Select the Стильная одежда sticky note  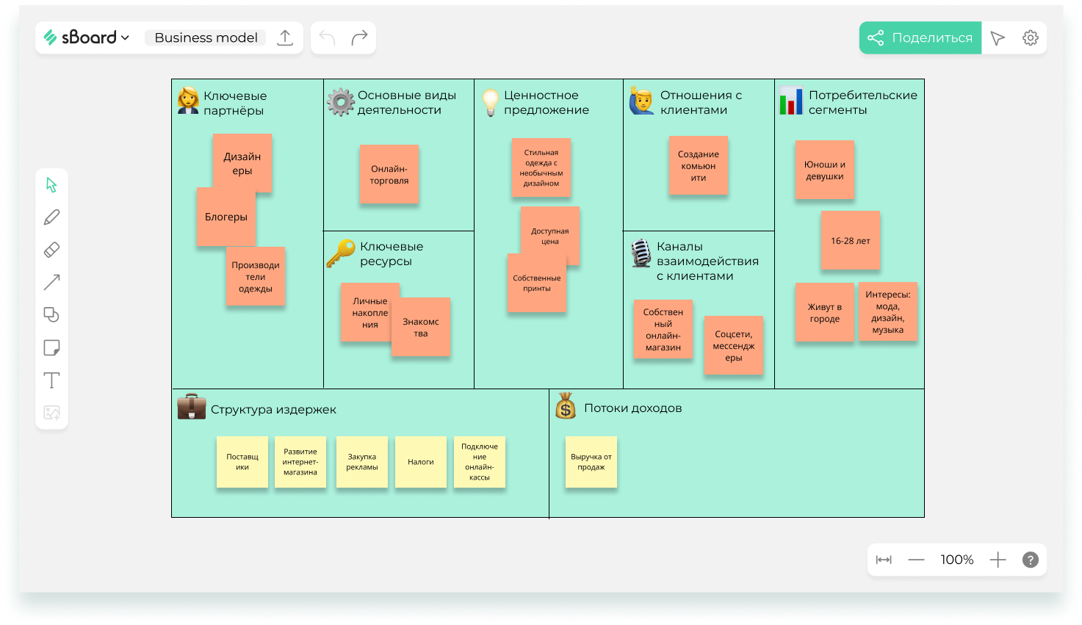pyautogui.click(x=541, y=167)
